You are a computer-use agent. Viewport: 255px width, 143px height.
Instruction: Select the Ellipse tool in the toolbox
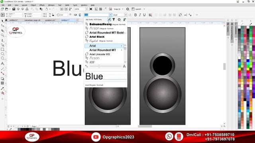pyautogui.click(x=2, y=54)
